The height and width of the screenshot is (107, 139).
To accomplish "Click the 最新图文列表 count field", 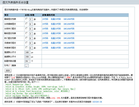I will point(31,19).
